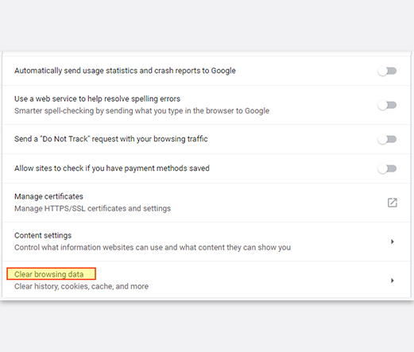Click 'Use a web service' spelling label
The image size is (414, 352).
pyautogui.click(x=97, y=99)
